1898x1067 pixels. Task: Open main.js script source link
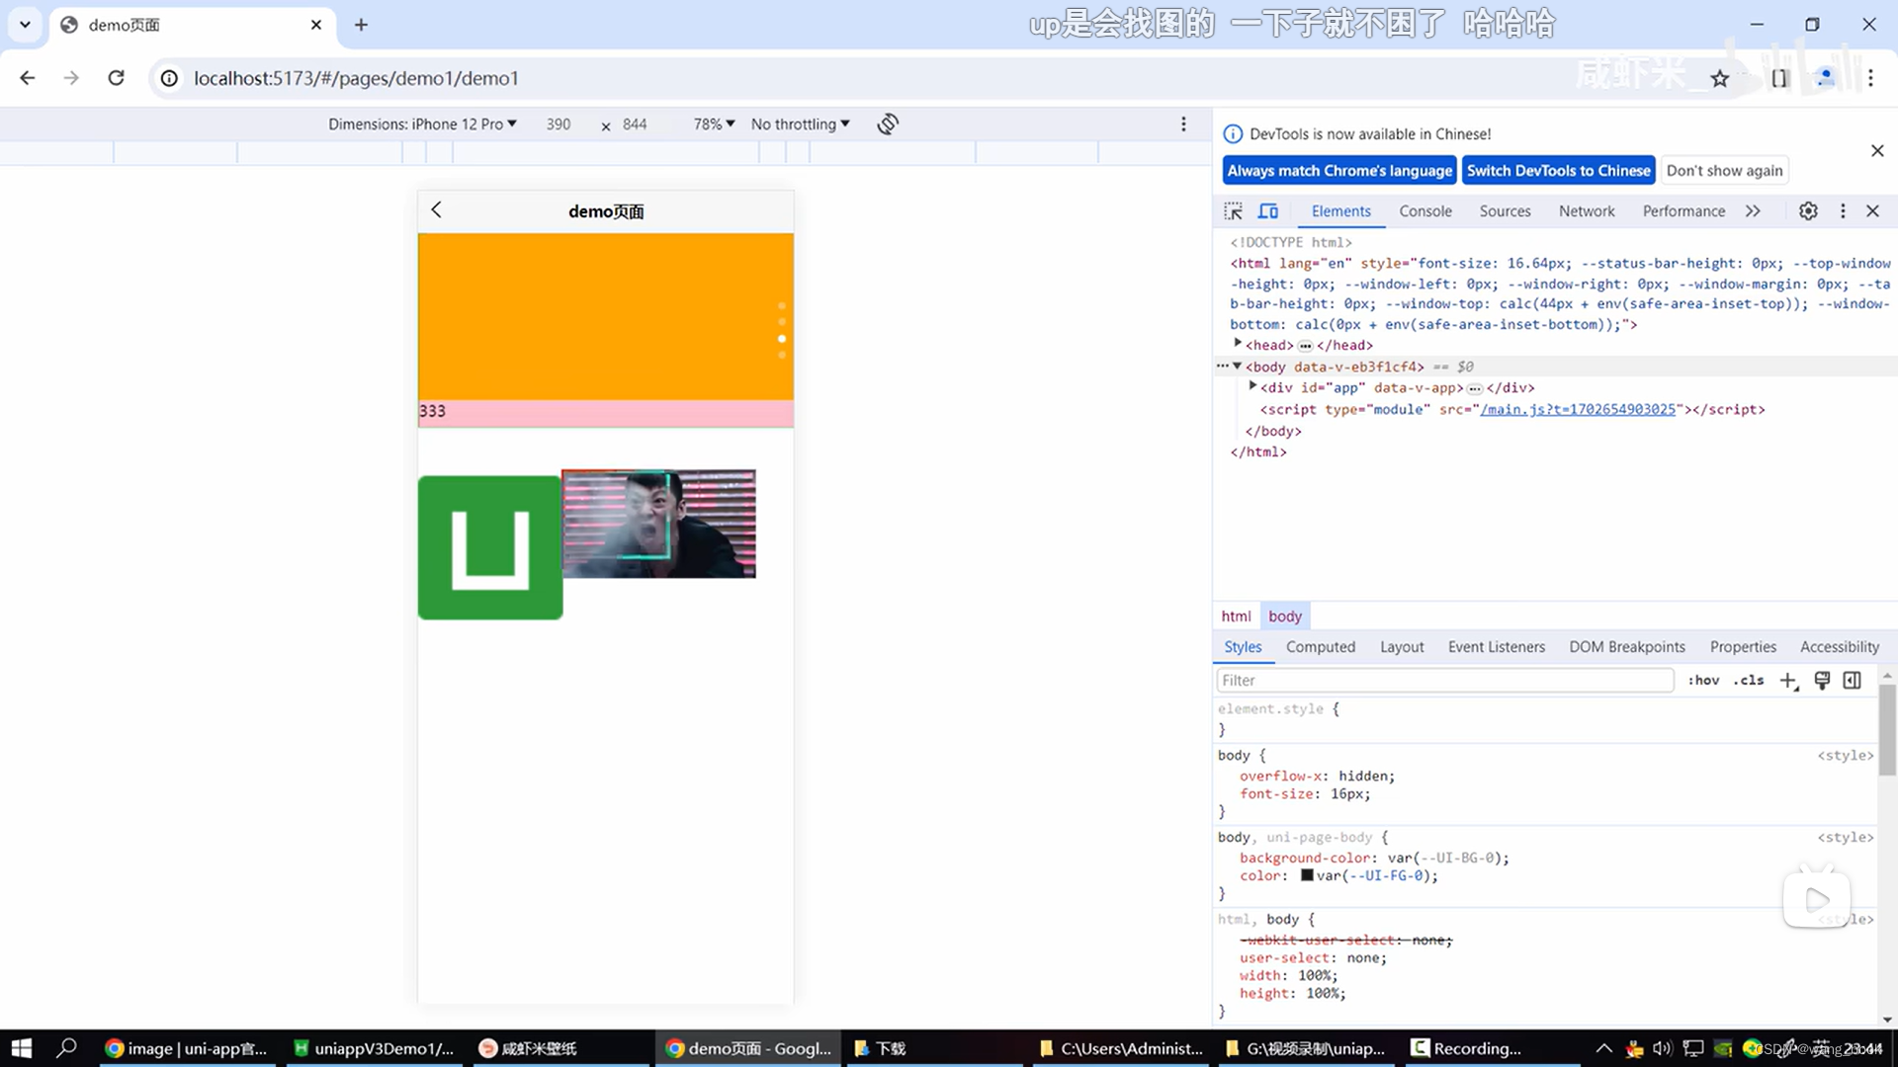(x=1578, y=409)
